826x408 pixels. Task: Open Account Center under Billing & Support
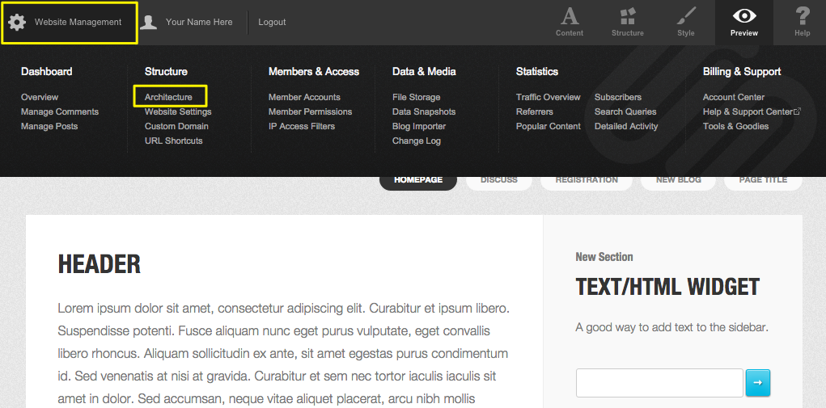pyautogui.click(x=733, y=97)
